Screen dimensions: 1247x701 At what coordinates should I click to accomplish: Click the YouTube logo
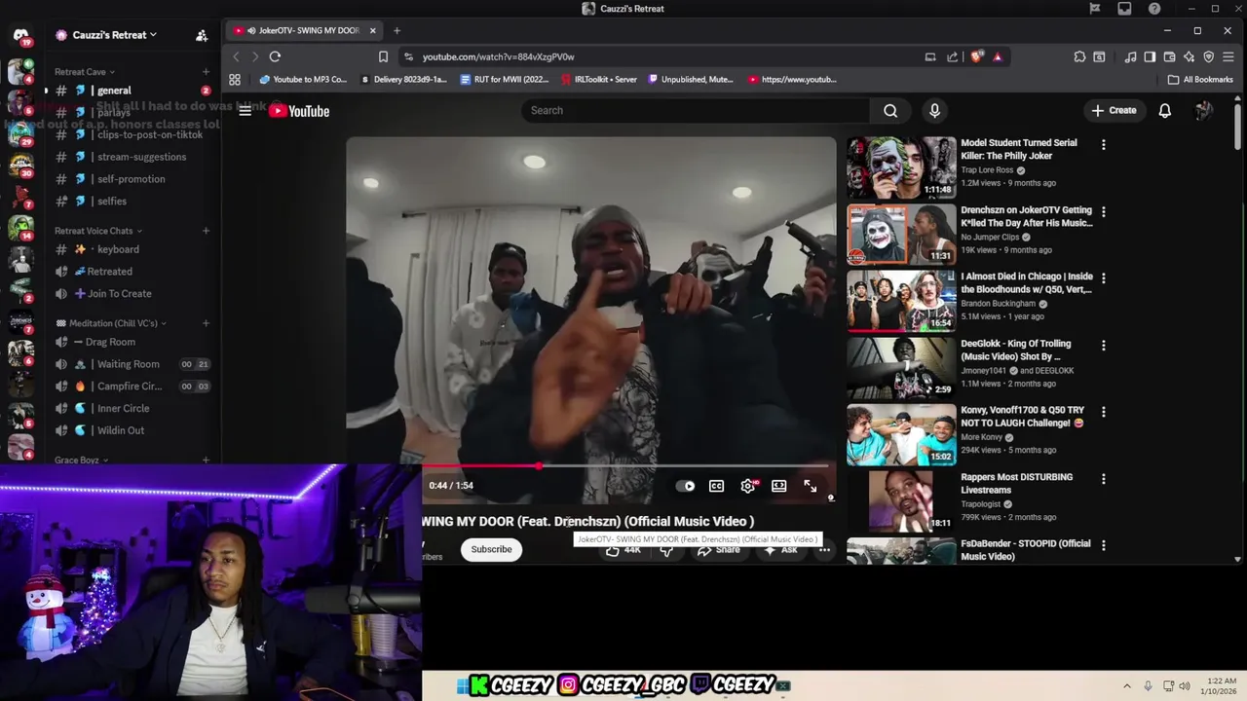(x=299, y=111)
